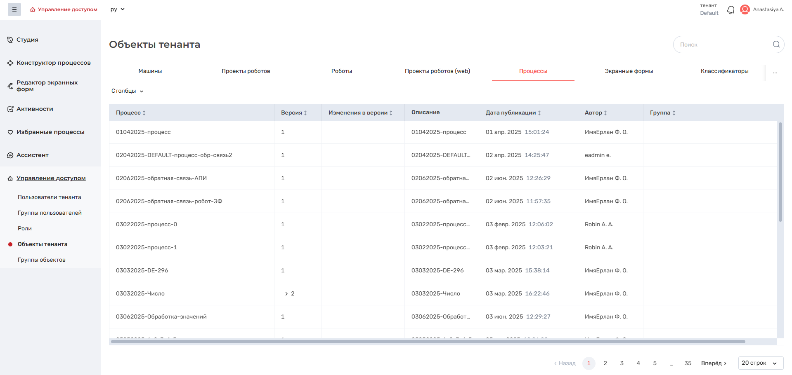
Task: Open the language selector ру
Action: click(117, 9)
